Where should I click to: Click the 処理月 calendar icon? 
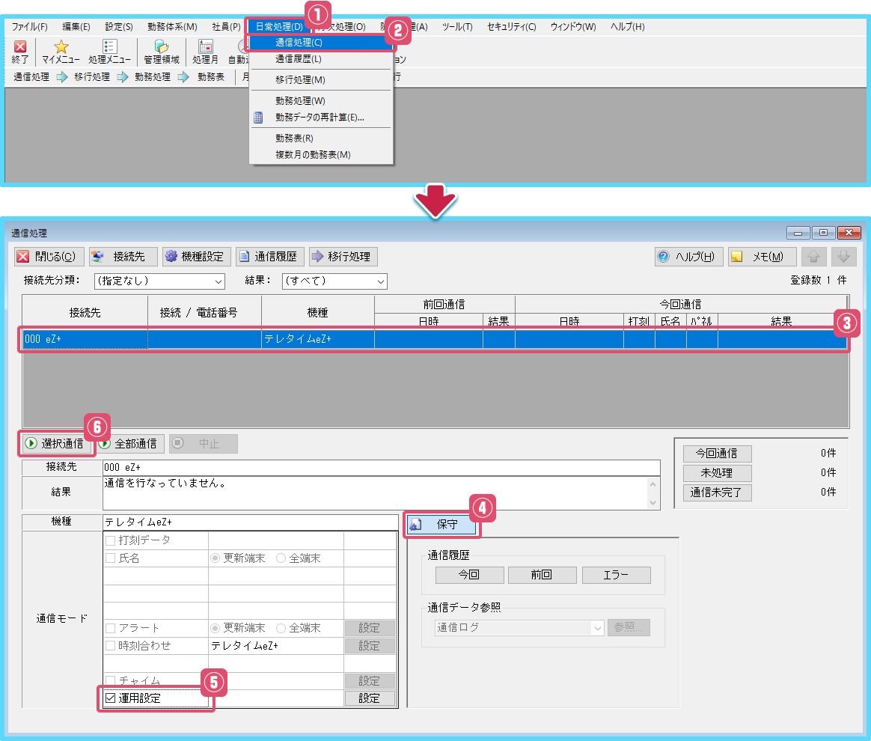pyautogui.click(x=205, y=52)
